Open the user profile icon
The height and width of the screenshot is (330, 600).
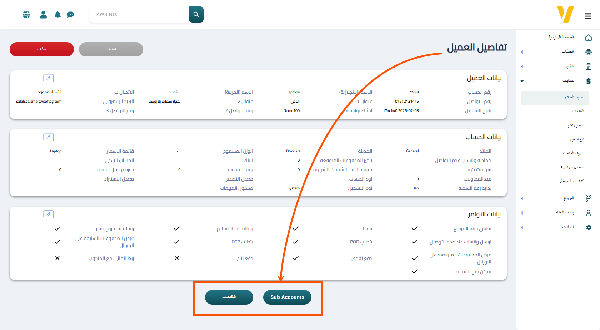coord(43,15)
